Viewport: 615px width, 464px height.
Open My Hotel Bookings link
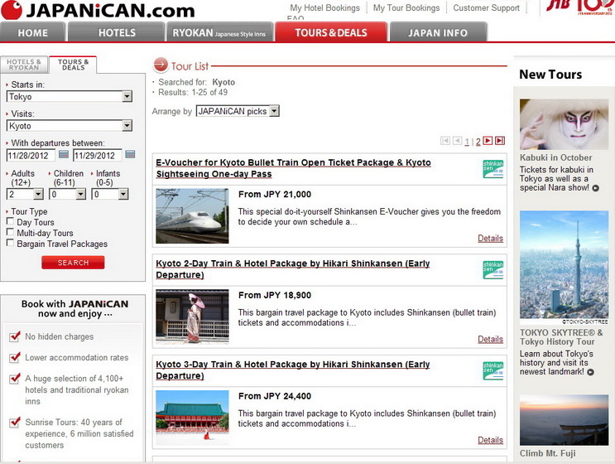pos(324,7)
